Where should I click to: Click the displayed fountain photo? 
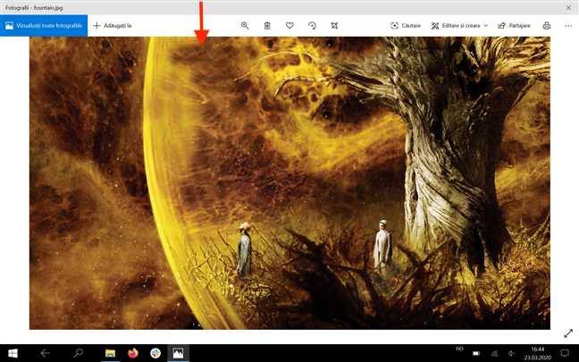click(289, 183)
